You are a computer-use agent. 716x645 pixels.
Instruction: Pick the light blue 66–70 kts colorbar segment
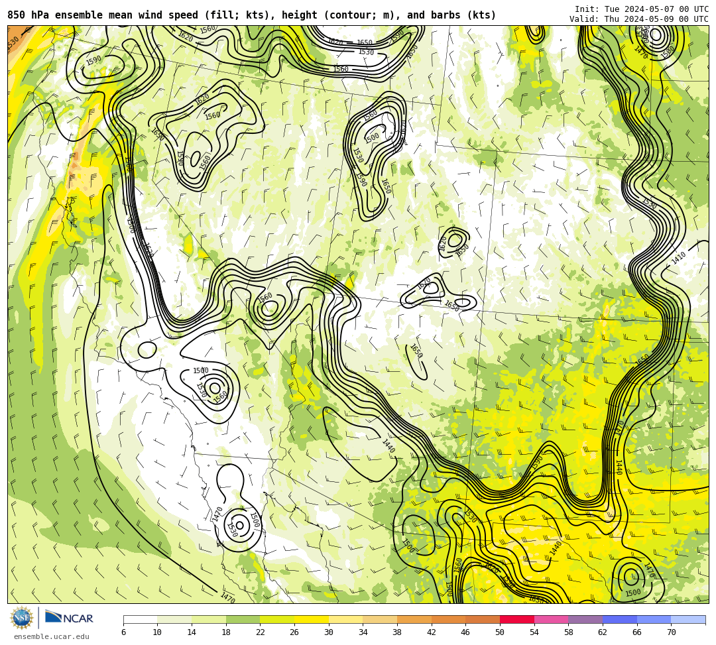tap(654, 620)
